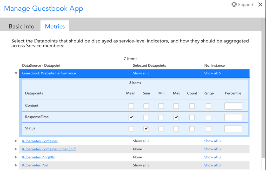Expand the Kubernetes Pod row

point(16,165)
